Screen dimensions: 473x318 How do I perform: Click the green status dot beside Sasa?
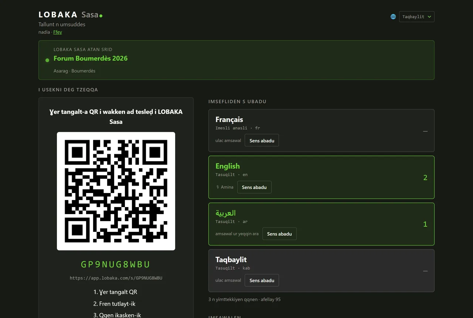pos(101,16)
